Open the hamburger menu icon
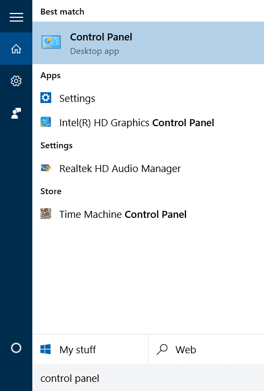264x391 pixels. (x=16, y=17)
